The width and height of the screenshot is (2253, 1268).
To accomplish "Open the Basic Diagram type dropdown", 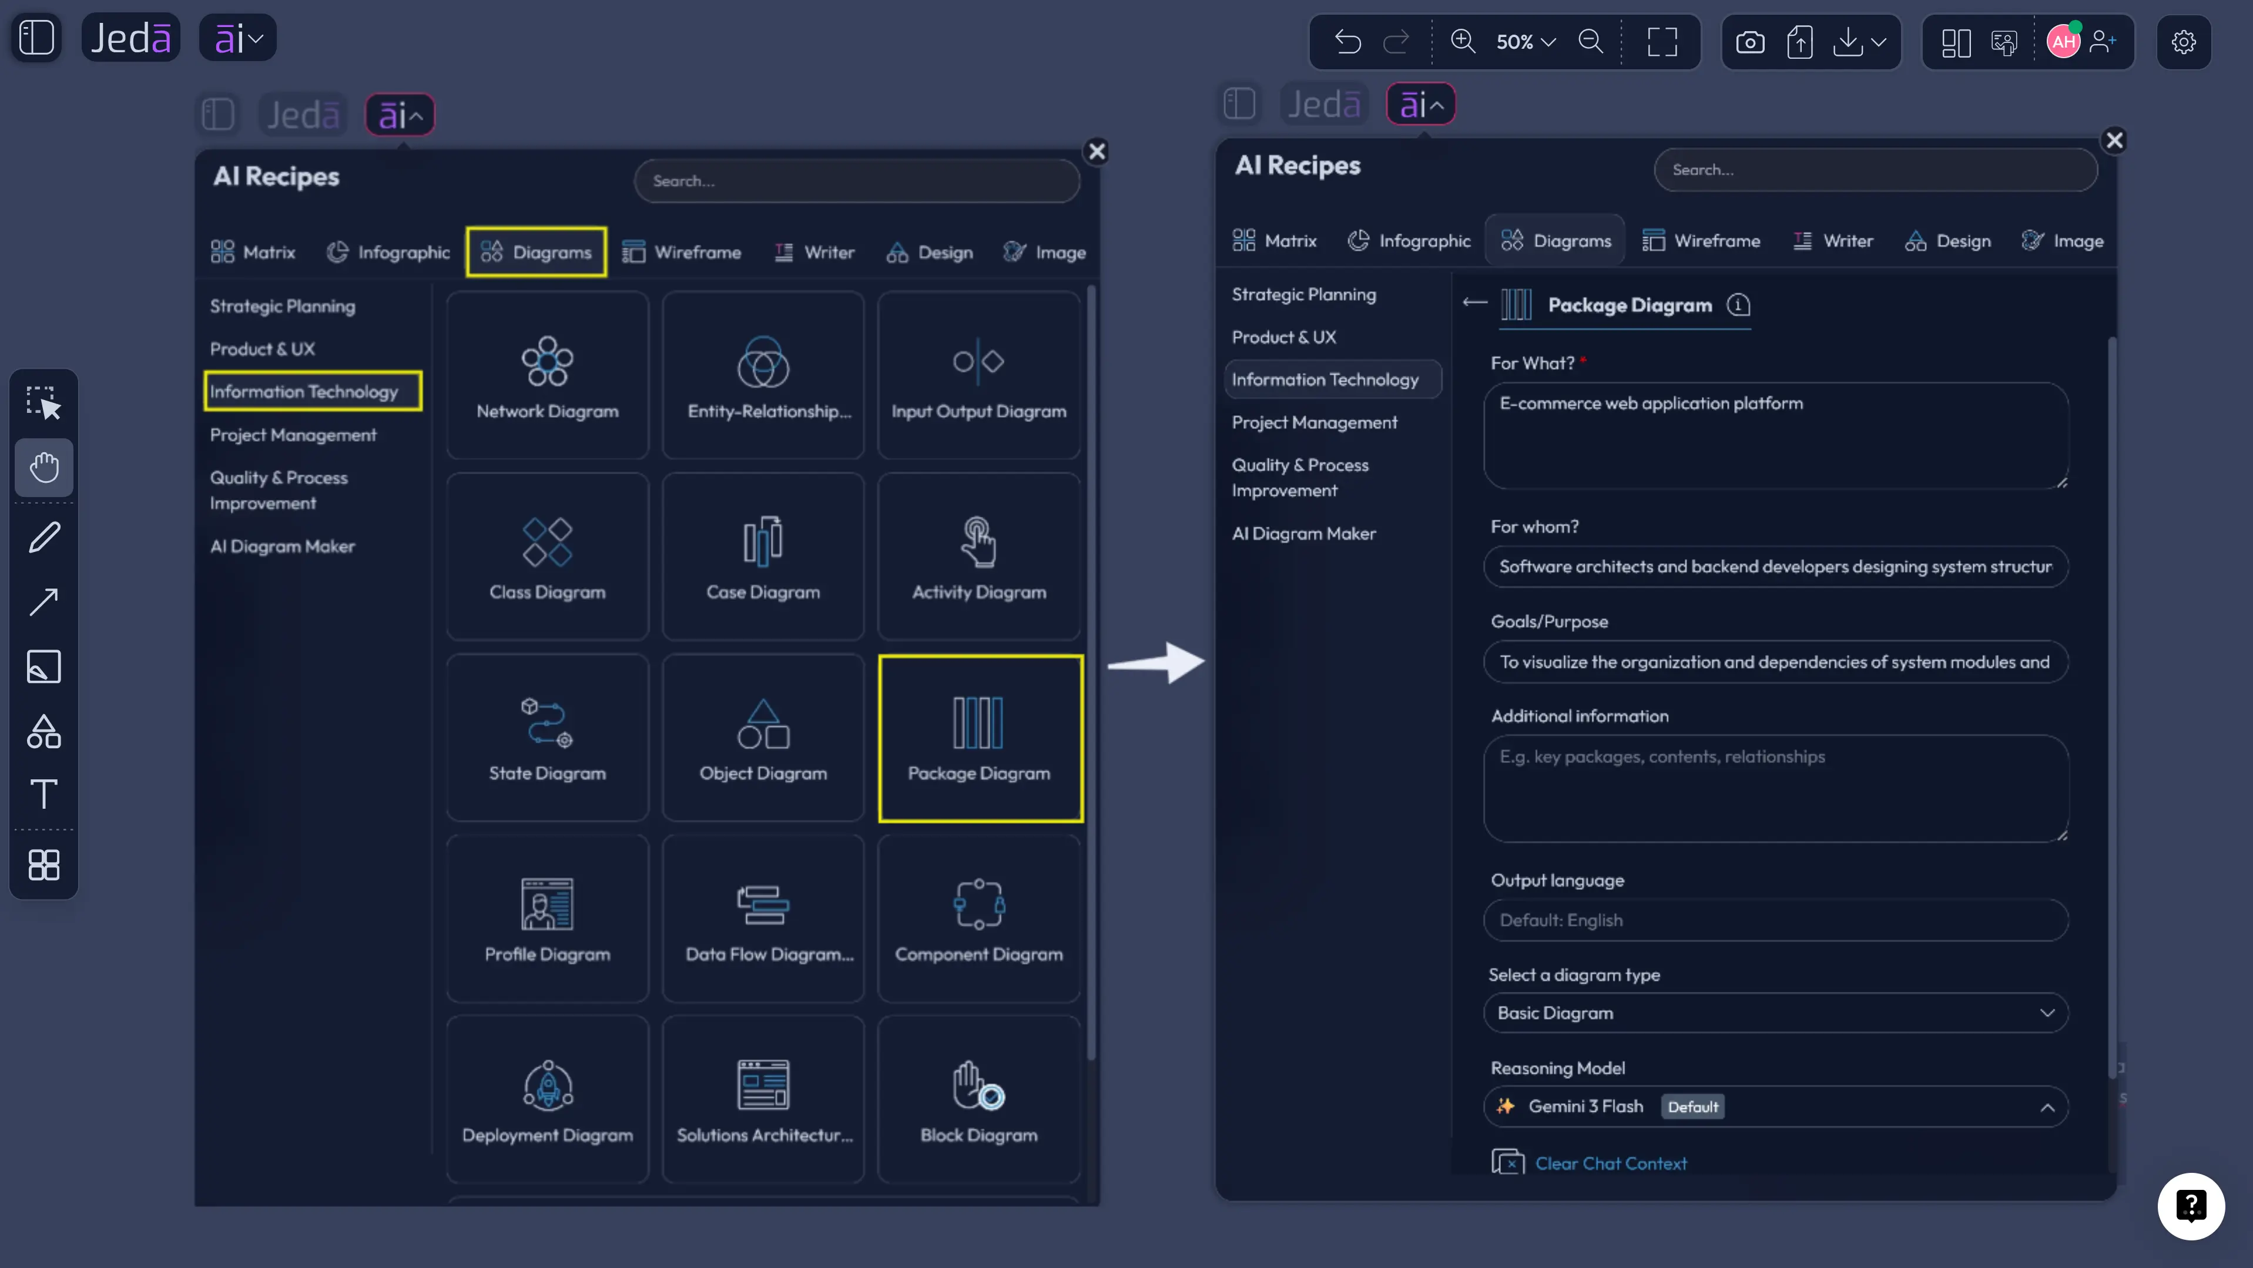I will coord(1776,1013).
